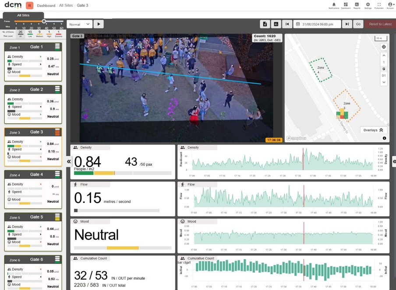Click the bar chart icon button in toolbar
Screen dimensions: 396x290
(x=276, y=24)
